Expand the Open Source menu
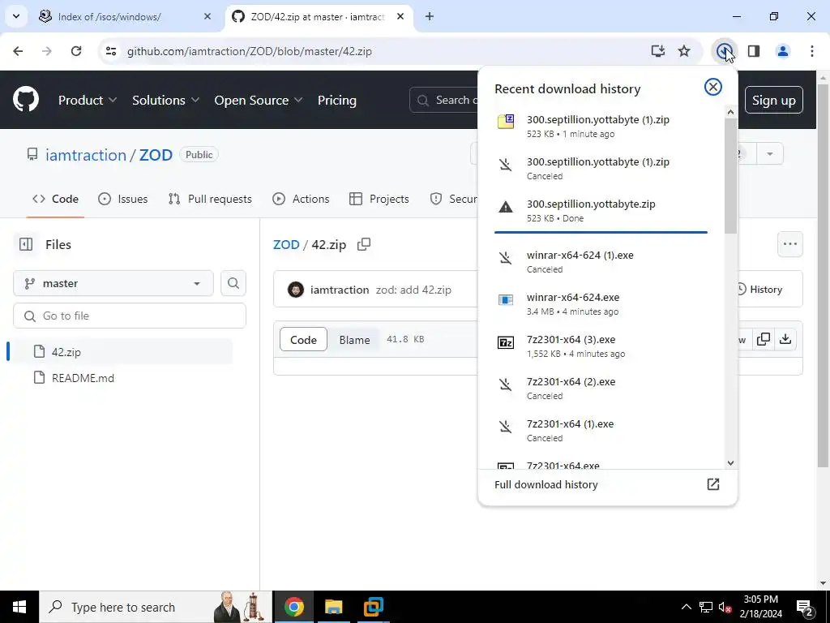The width and height of the screenshot is (830, 623). [x=259, y=100]
